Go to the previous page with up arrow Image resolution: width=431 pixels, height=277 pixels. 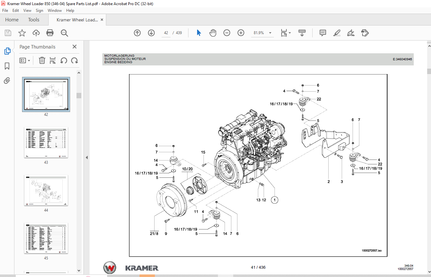point(137,33)
